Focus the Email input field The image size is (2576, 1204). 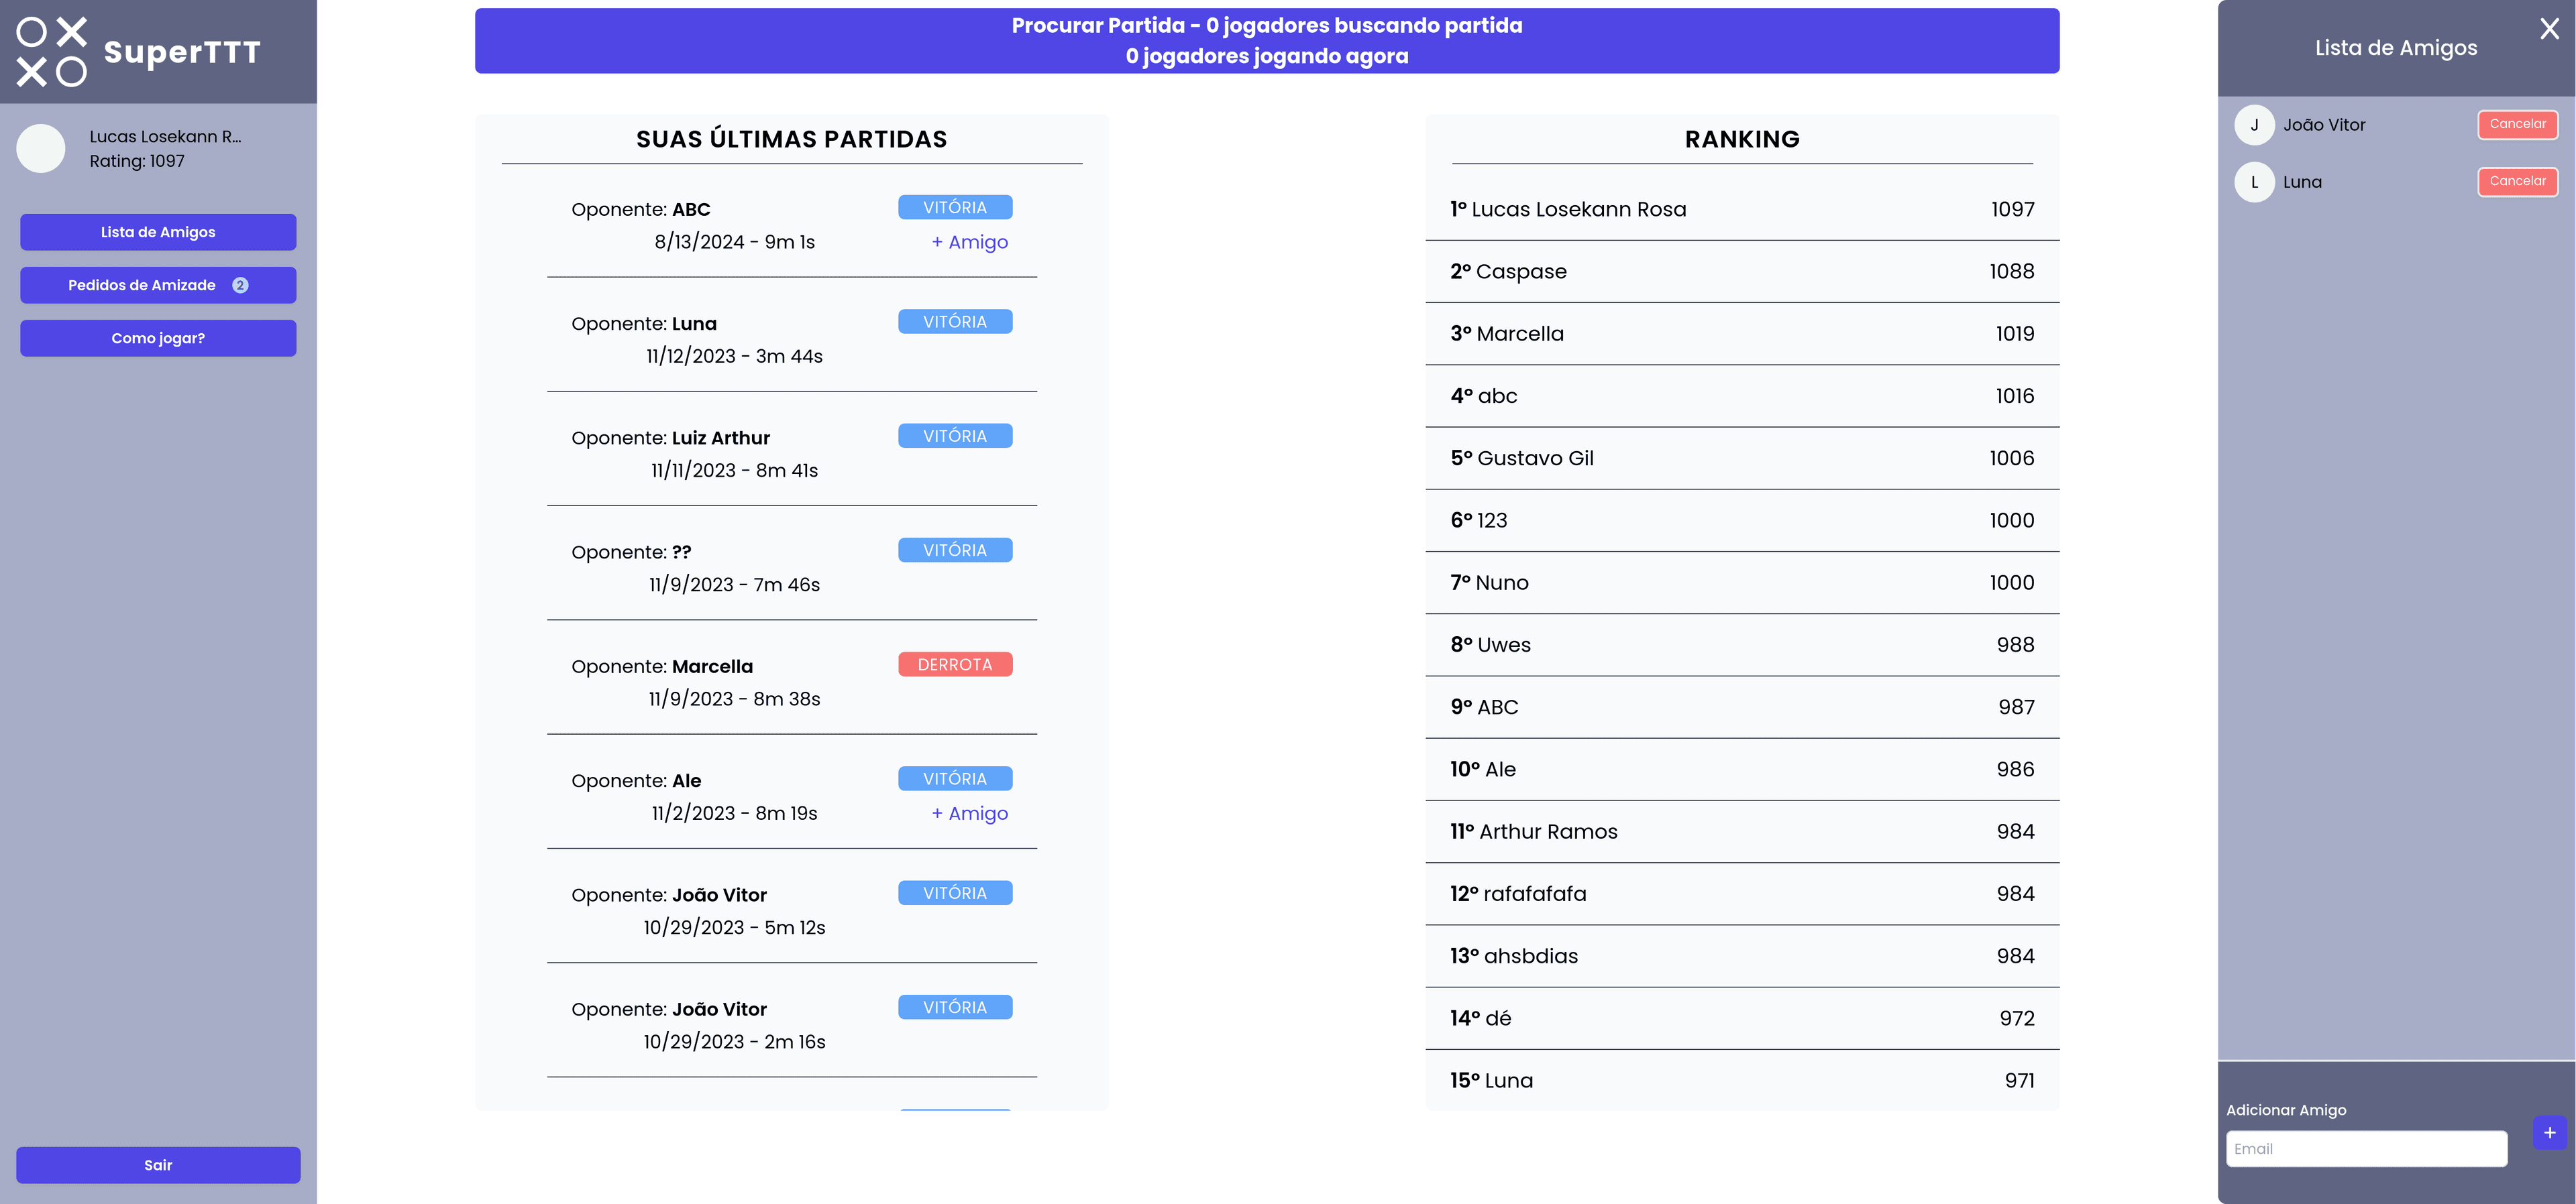click(2366, 1149)
